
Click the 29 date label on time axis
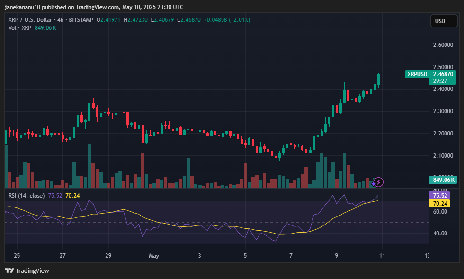tap(108, 256)
